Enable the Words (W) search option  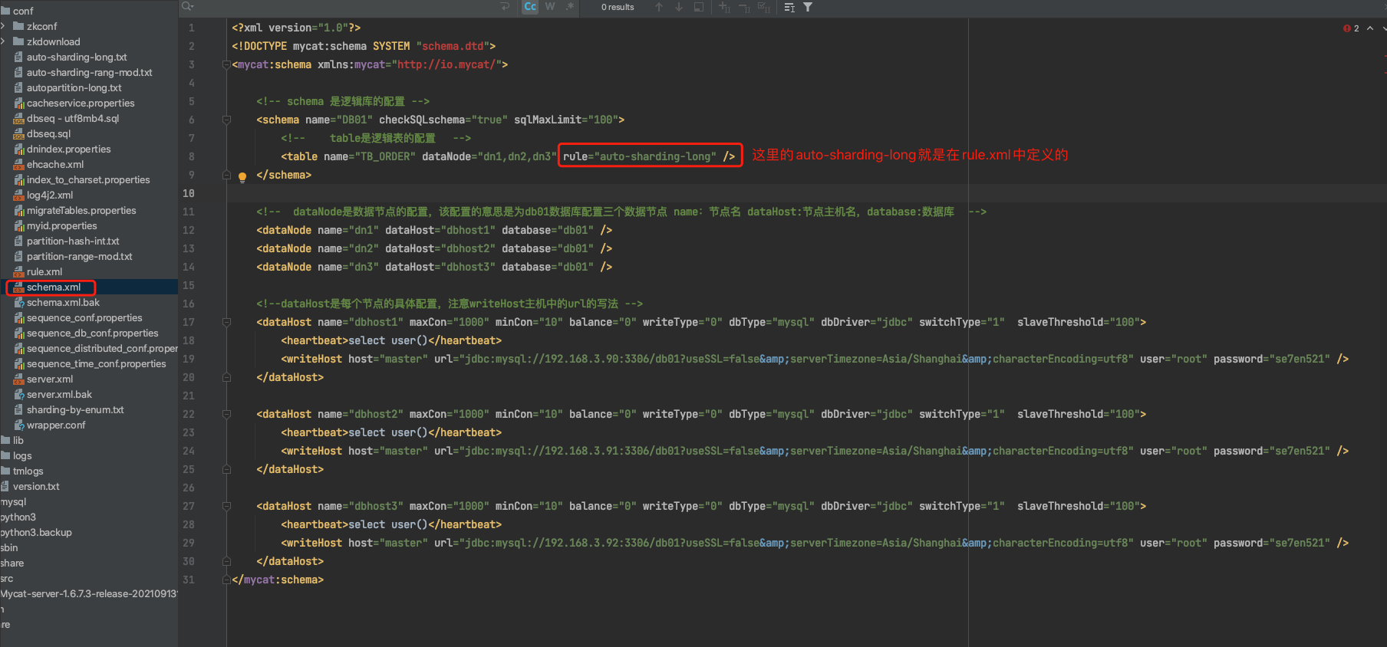550,7
